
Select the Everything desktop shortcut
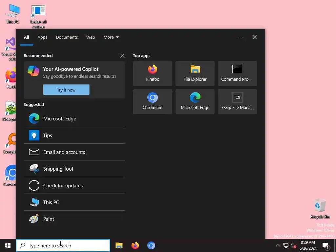pyautogui.click(x=10, y=143)
